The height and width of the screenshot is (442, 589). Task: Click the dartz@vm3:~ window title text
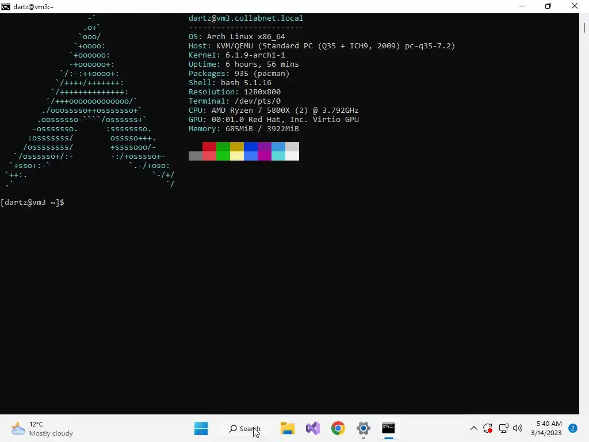pyautogui.click(x=33, y=7)
